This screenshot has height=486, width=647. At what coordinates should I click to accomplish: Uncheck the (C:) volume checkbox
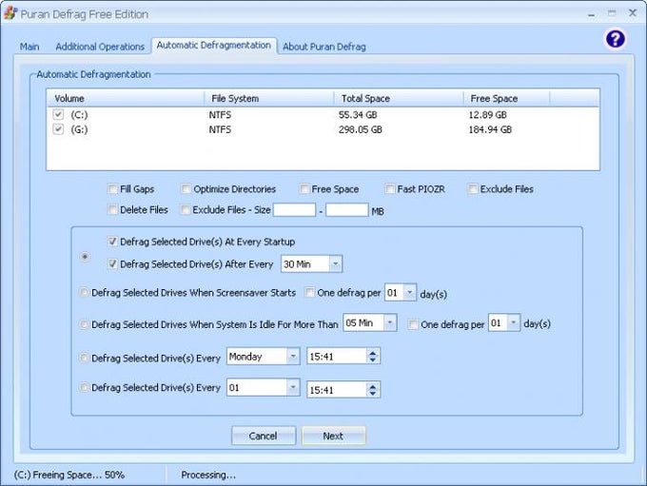(58, 114)
